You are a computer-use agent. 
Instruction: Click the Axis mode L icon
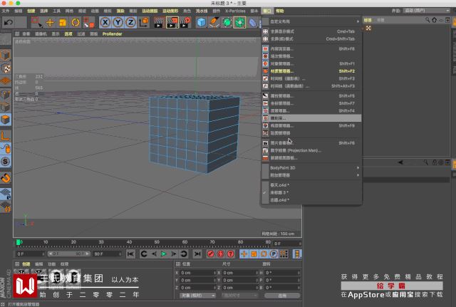(6, 136)
